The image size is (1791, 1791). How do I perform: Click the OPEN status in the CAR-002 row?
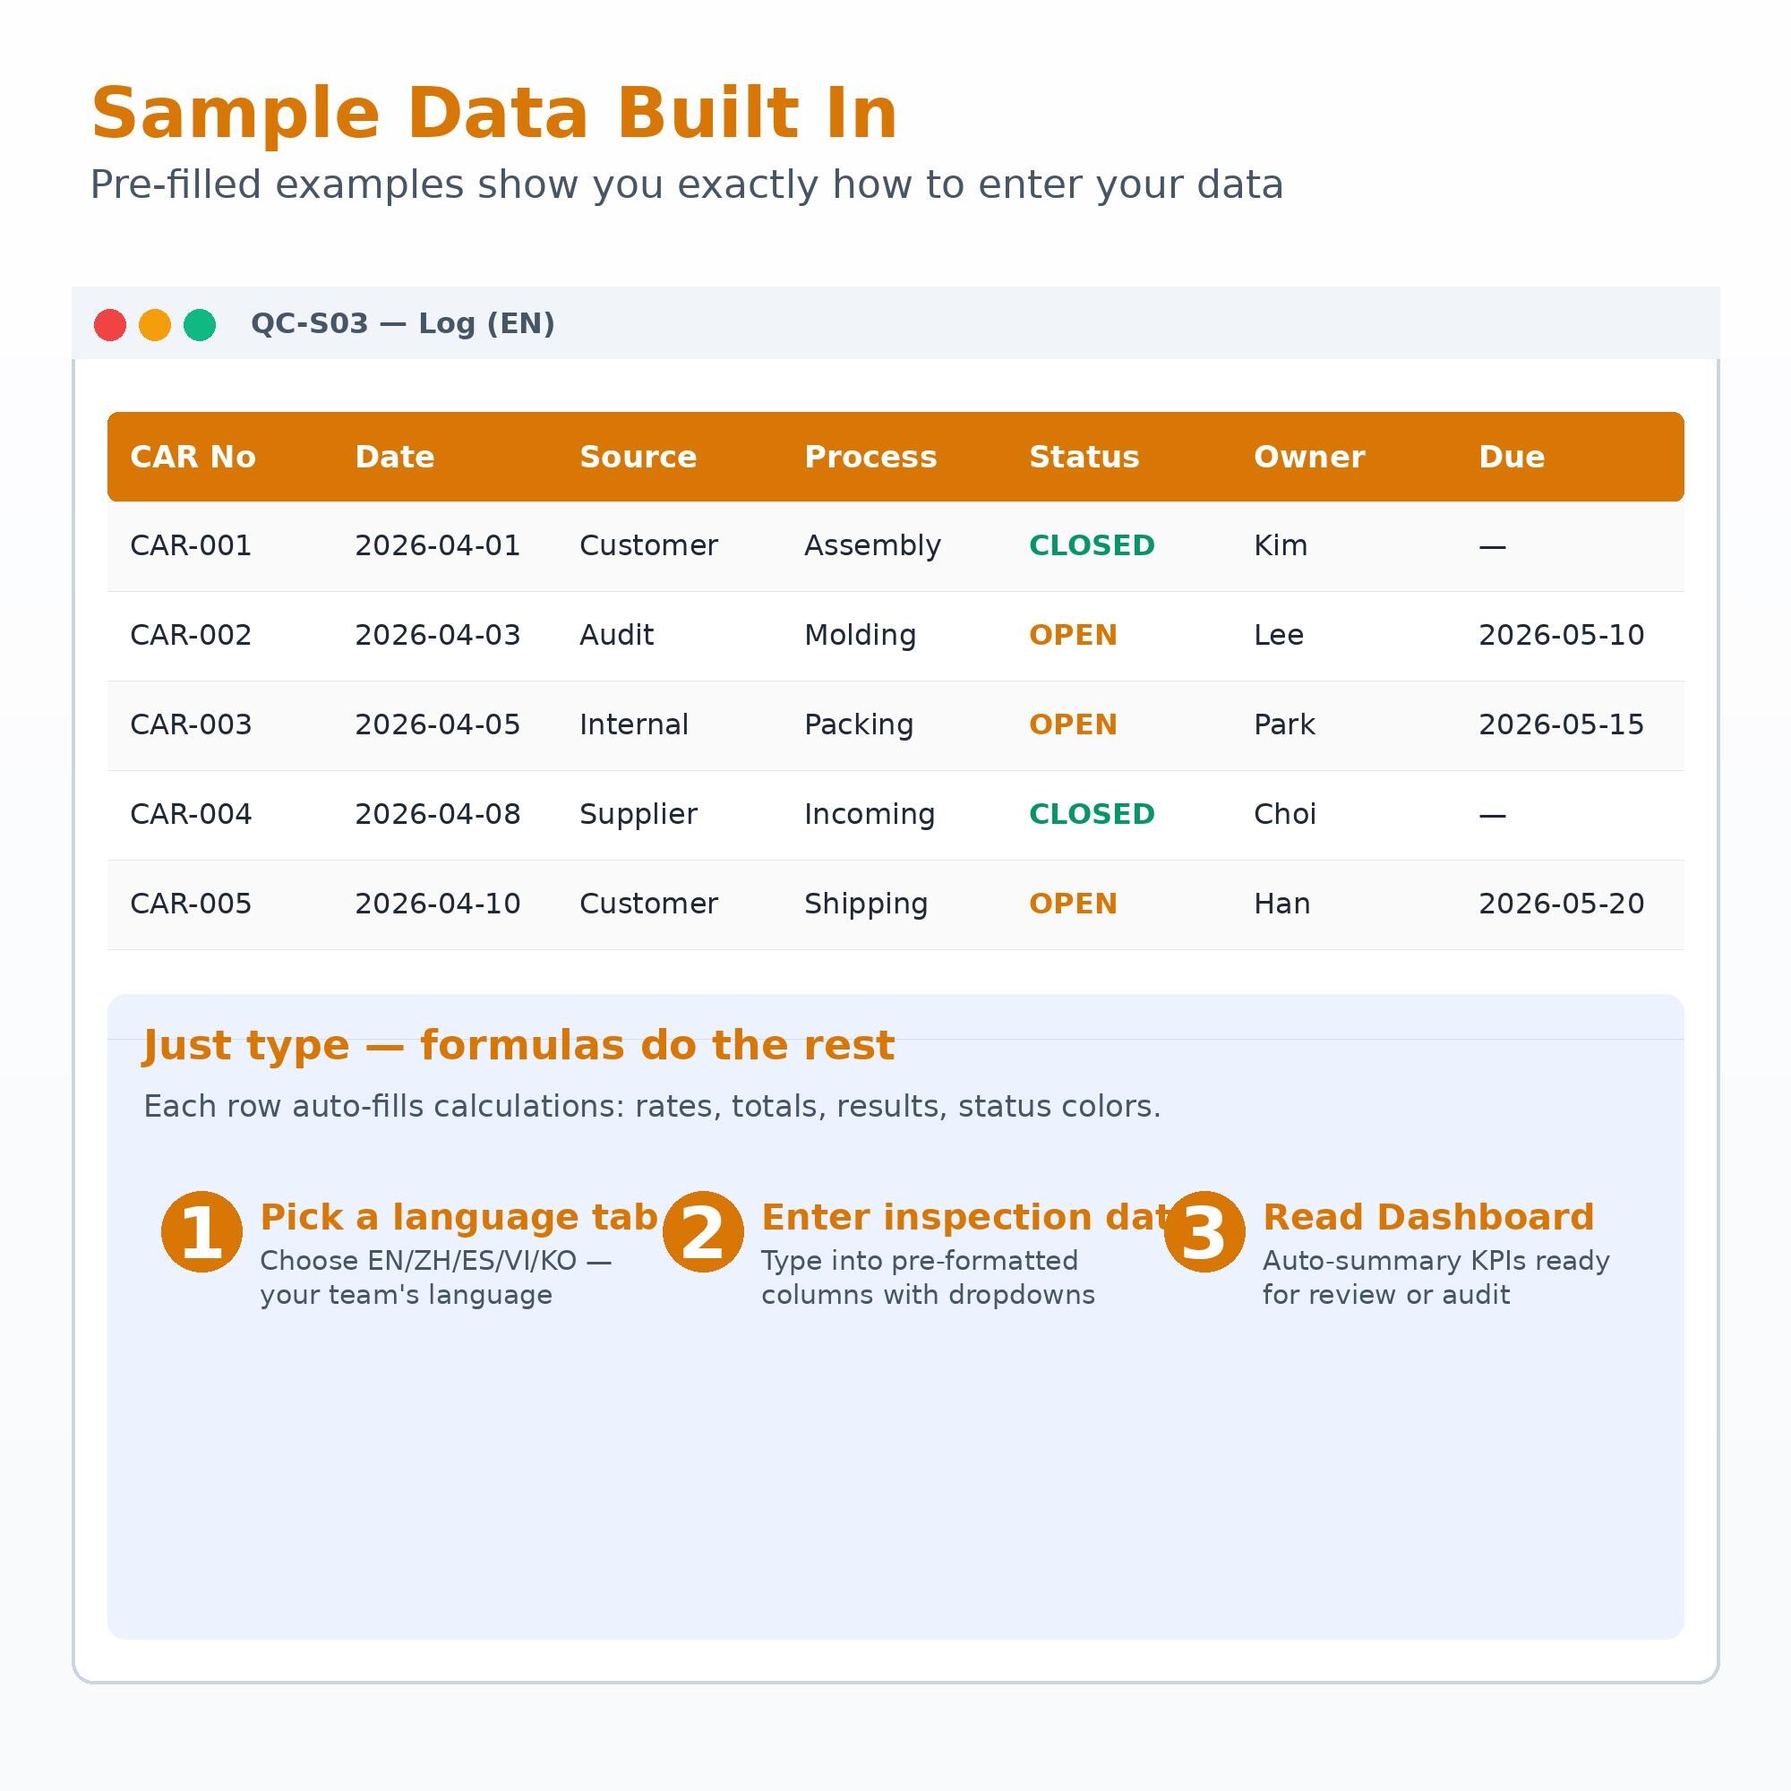coord(1074,635)
